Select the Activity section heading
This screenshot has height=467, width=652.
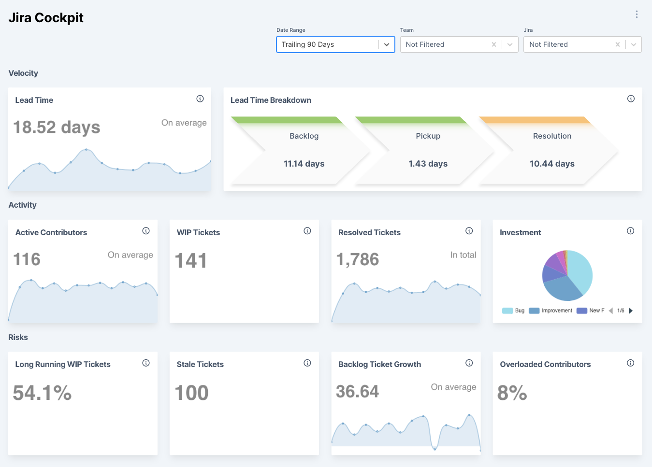[22, 205]
